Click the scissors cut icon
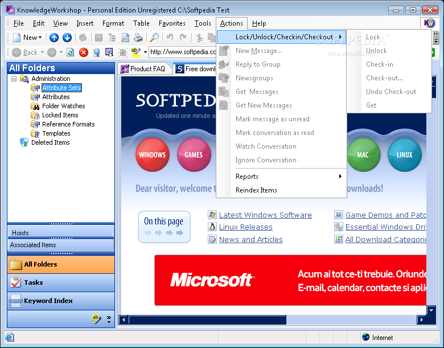This screenshot has width=444, height=348. pyautogui.click(x=199, y=38)
